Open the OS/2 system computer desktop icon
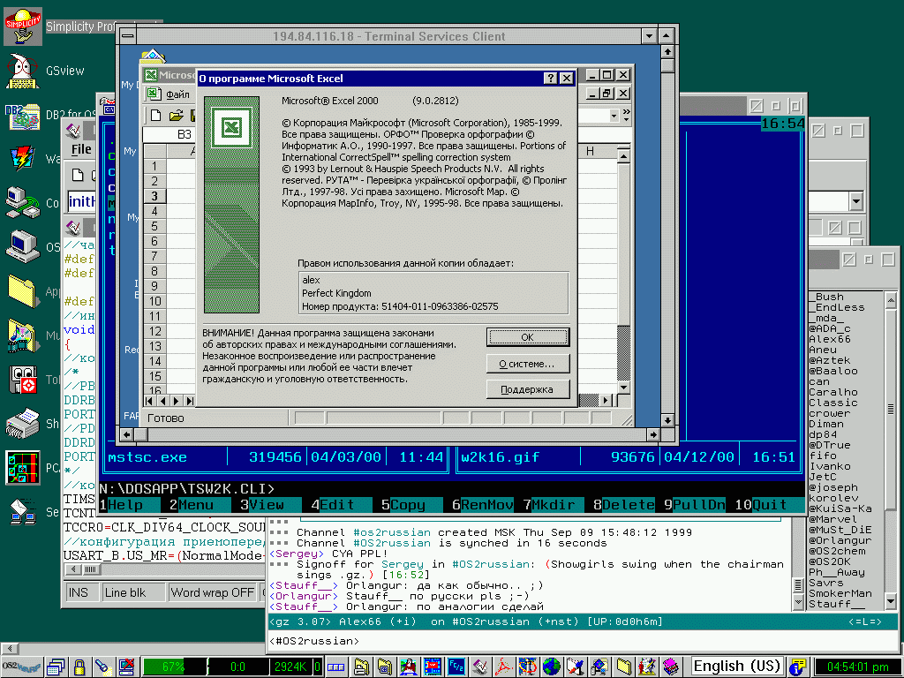The image size is (904, 678). coord(22,246)
